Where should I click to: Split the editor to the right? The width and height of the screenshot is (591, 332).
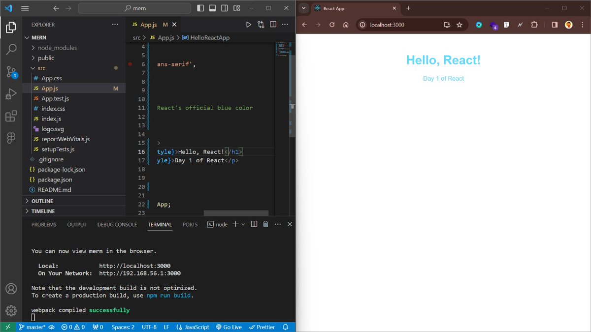273,25
